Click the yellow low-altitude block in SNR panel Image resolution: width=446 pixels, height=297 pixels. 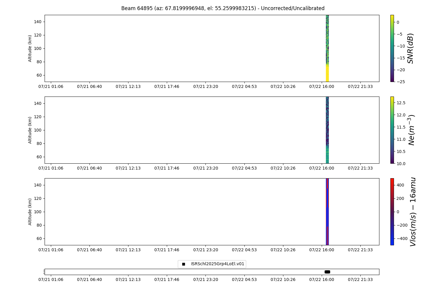click(327, 73)
